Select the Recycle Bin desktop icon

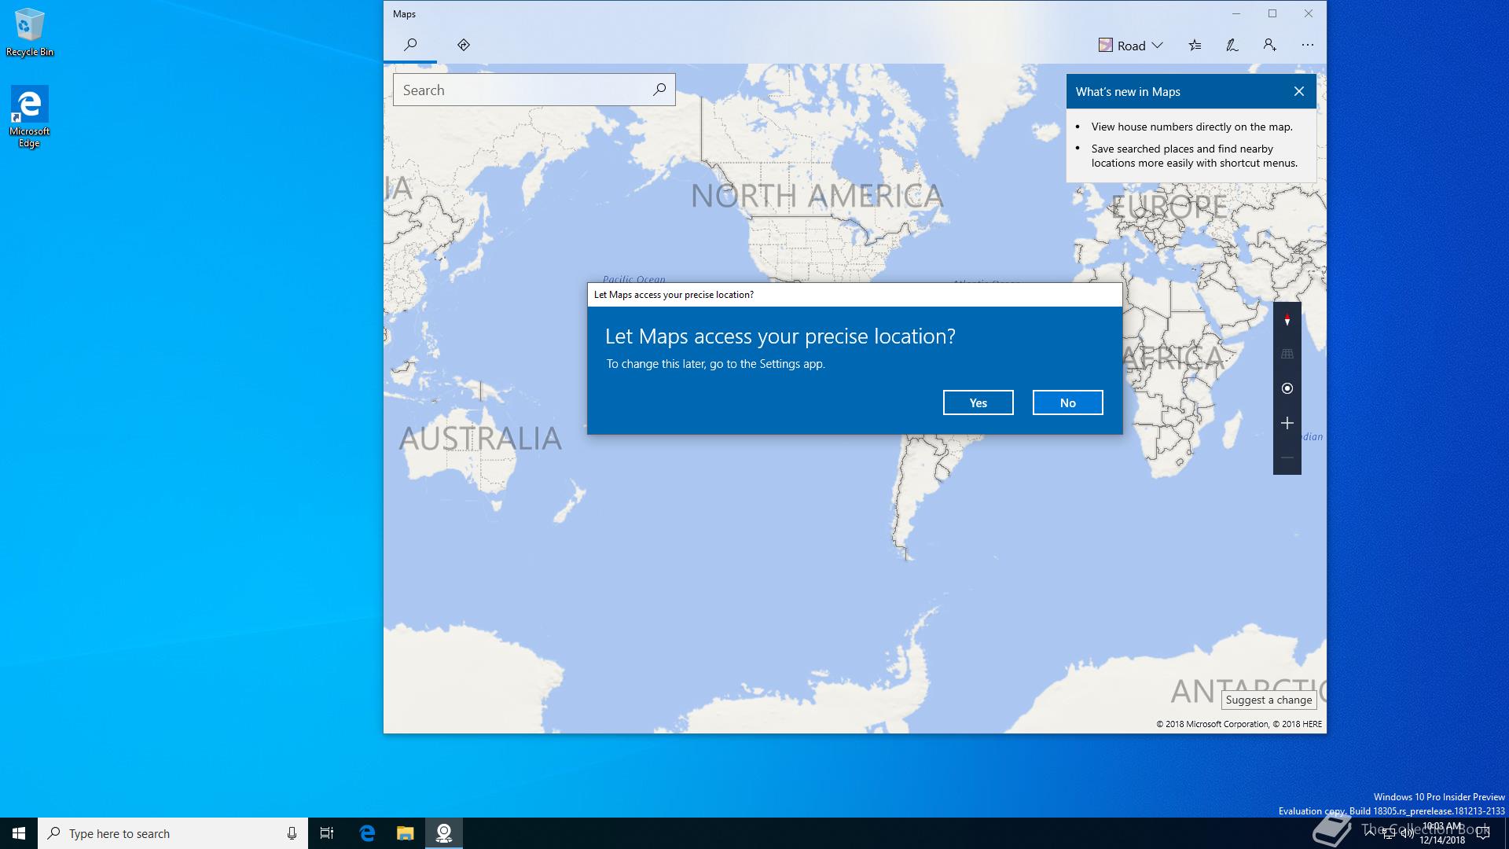tap(30, 33)
